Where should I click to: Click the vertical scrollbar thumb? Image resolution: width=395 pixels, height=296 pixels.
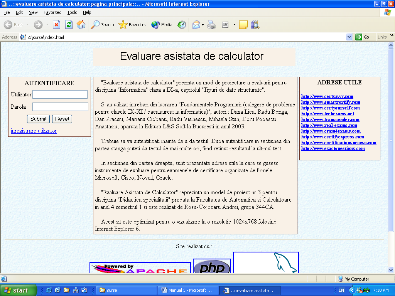391,140
